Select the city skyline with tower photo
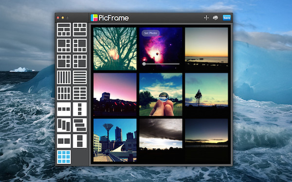This screenshot has width=292, height=182. coord(115,140)
